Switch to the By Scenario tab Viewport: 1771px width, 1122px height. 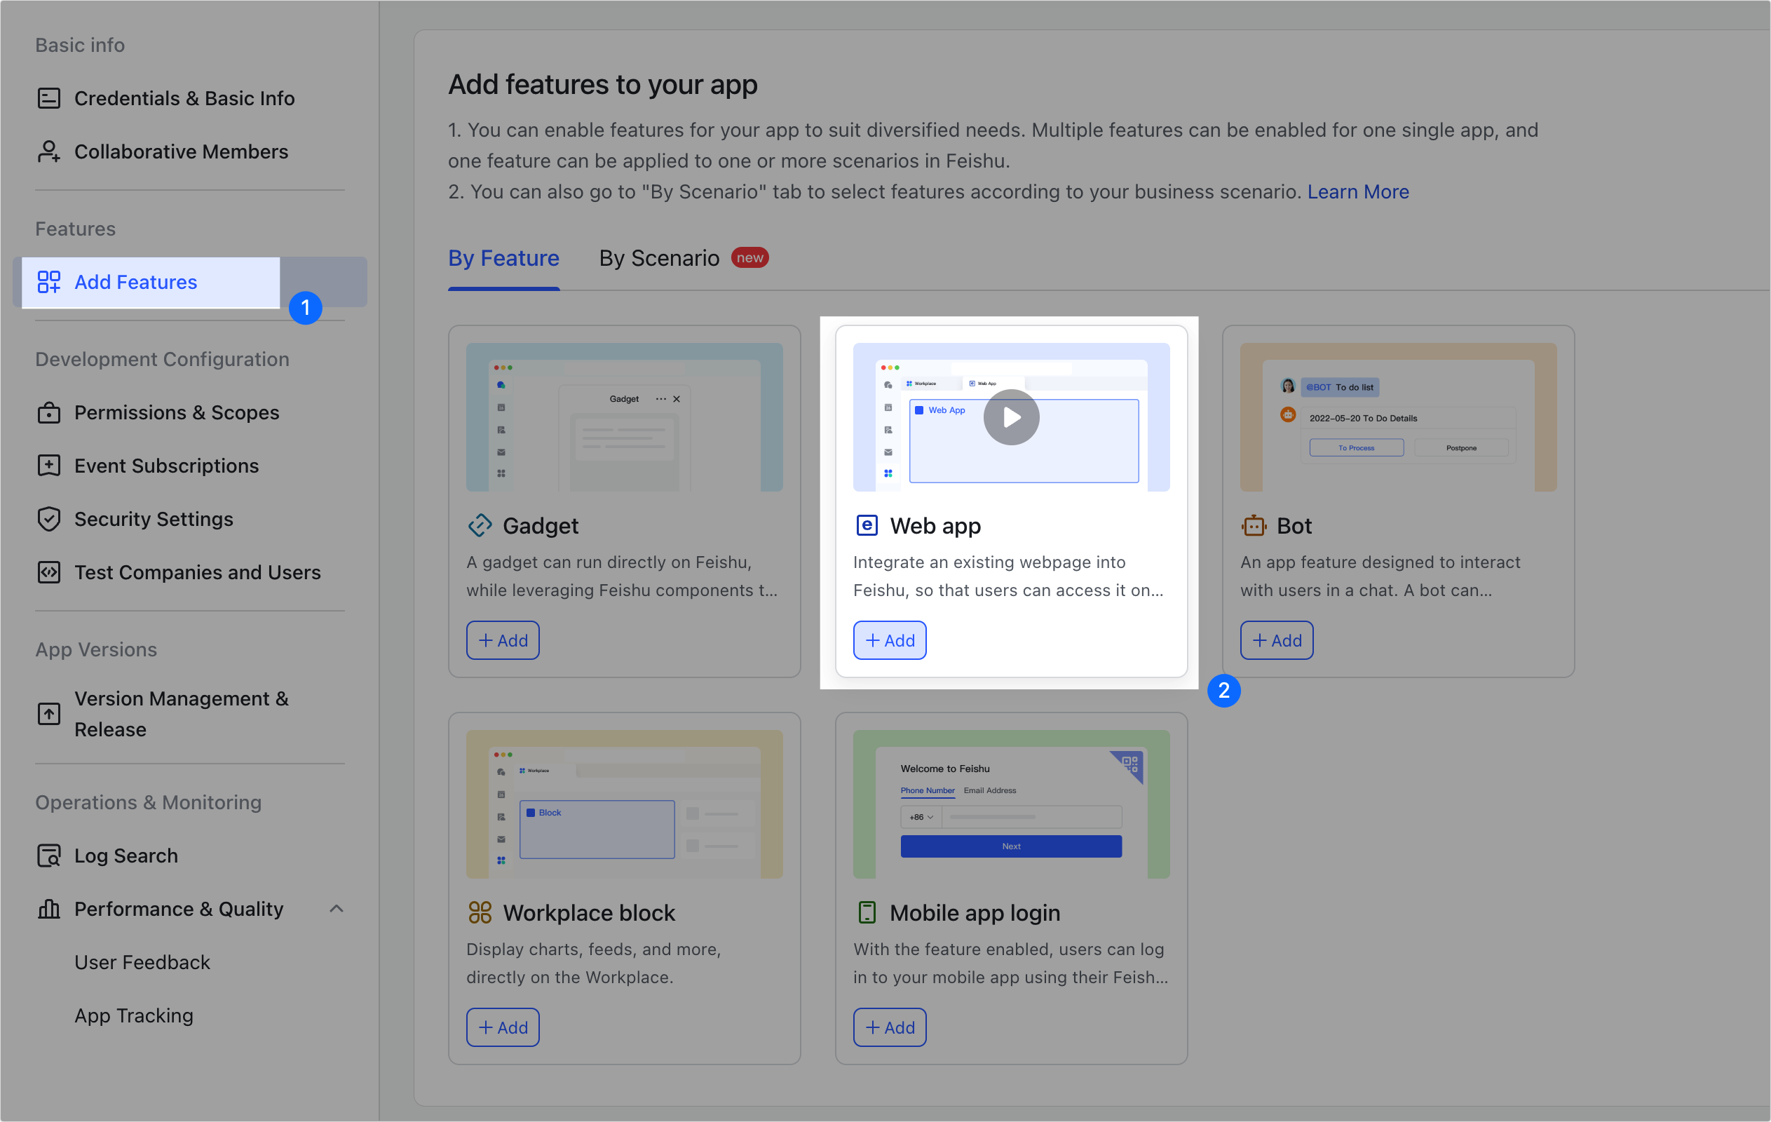coord(659,258)
